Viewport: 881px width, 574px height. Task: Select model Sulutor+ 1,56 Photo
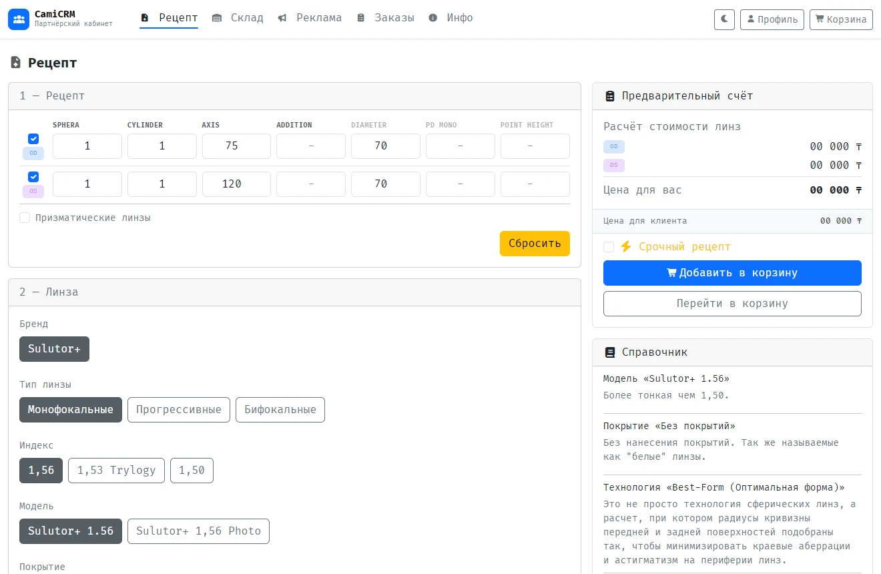(198, 531)
